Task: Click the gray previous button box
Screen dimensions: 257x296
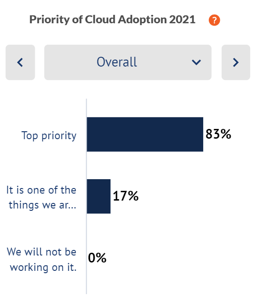Action: coord(20,62)
